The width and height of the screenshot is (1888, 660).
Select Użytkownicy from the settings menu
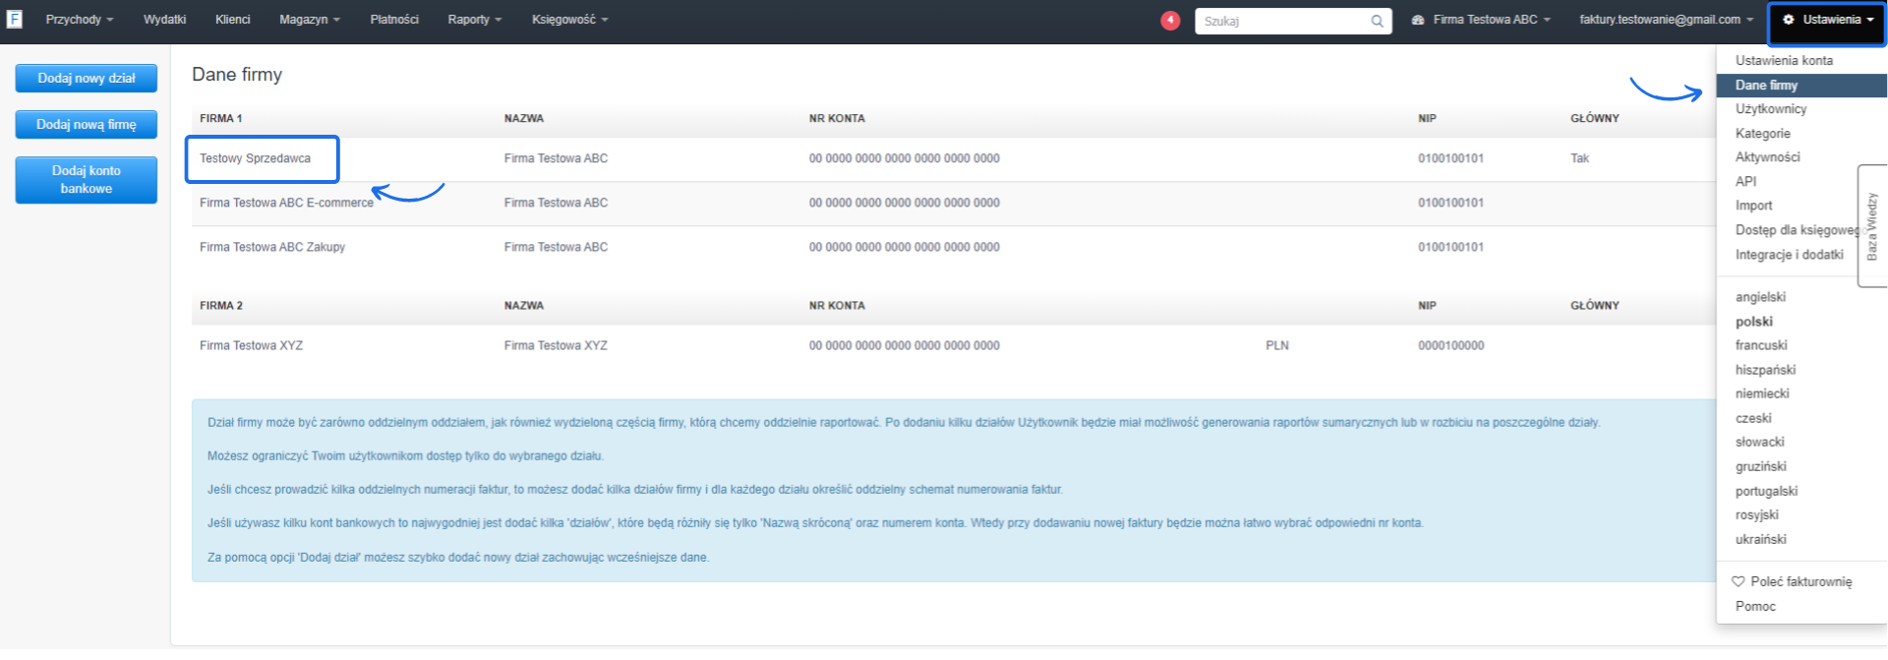click(x=1770, y=109)
